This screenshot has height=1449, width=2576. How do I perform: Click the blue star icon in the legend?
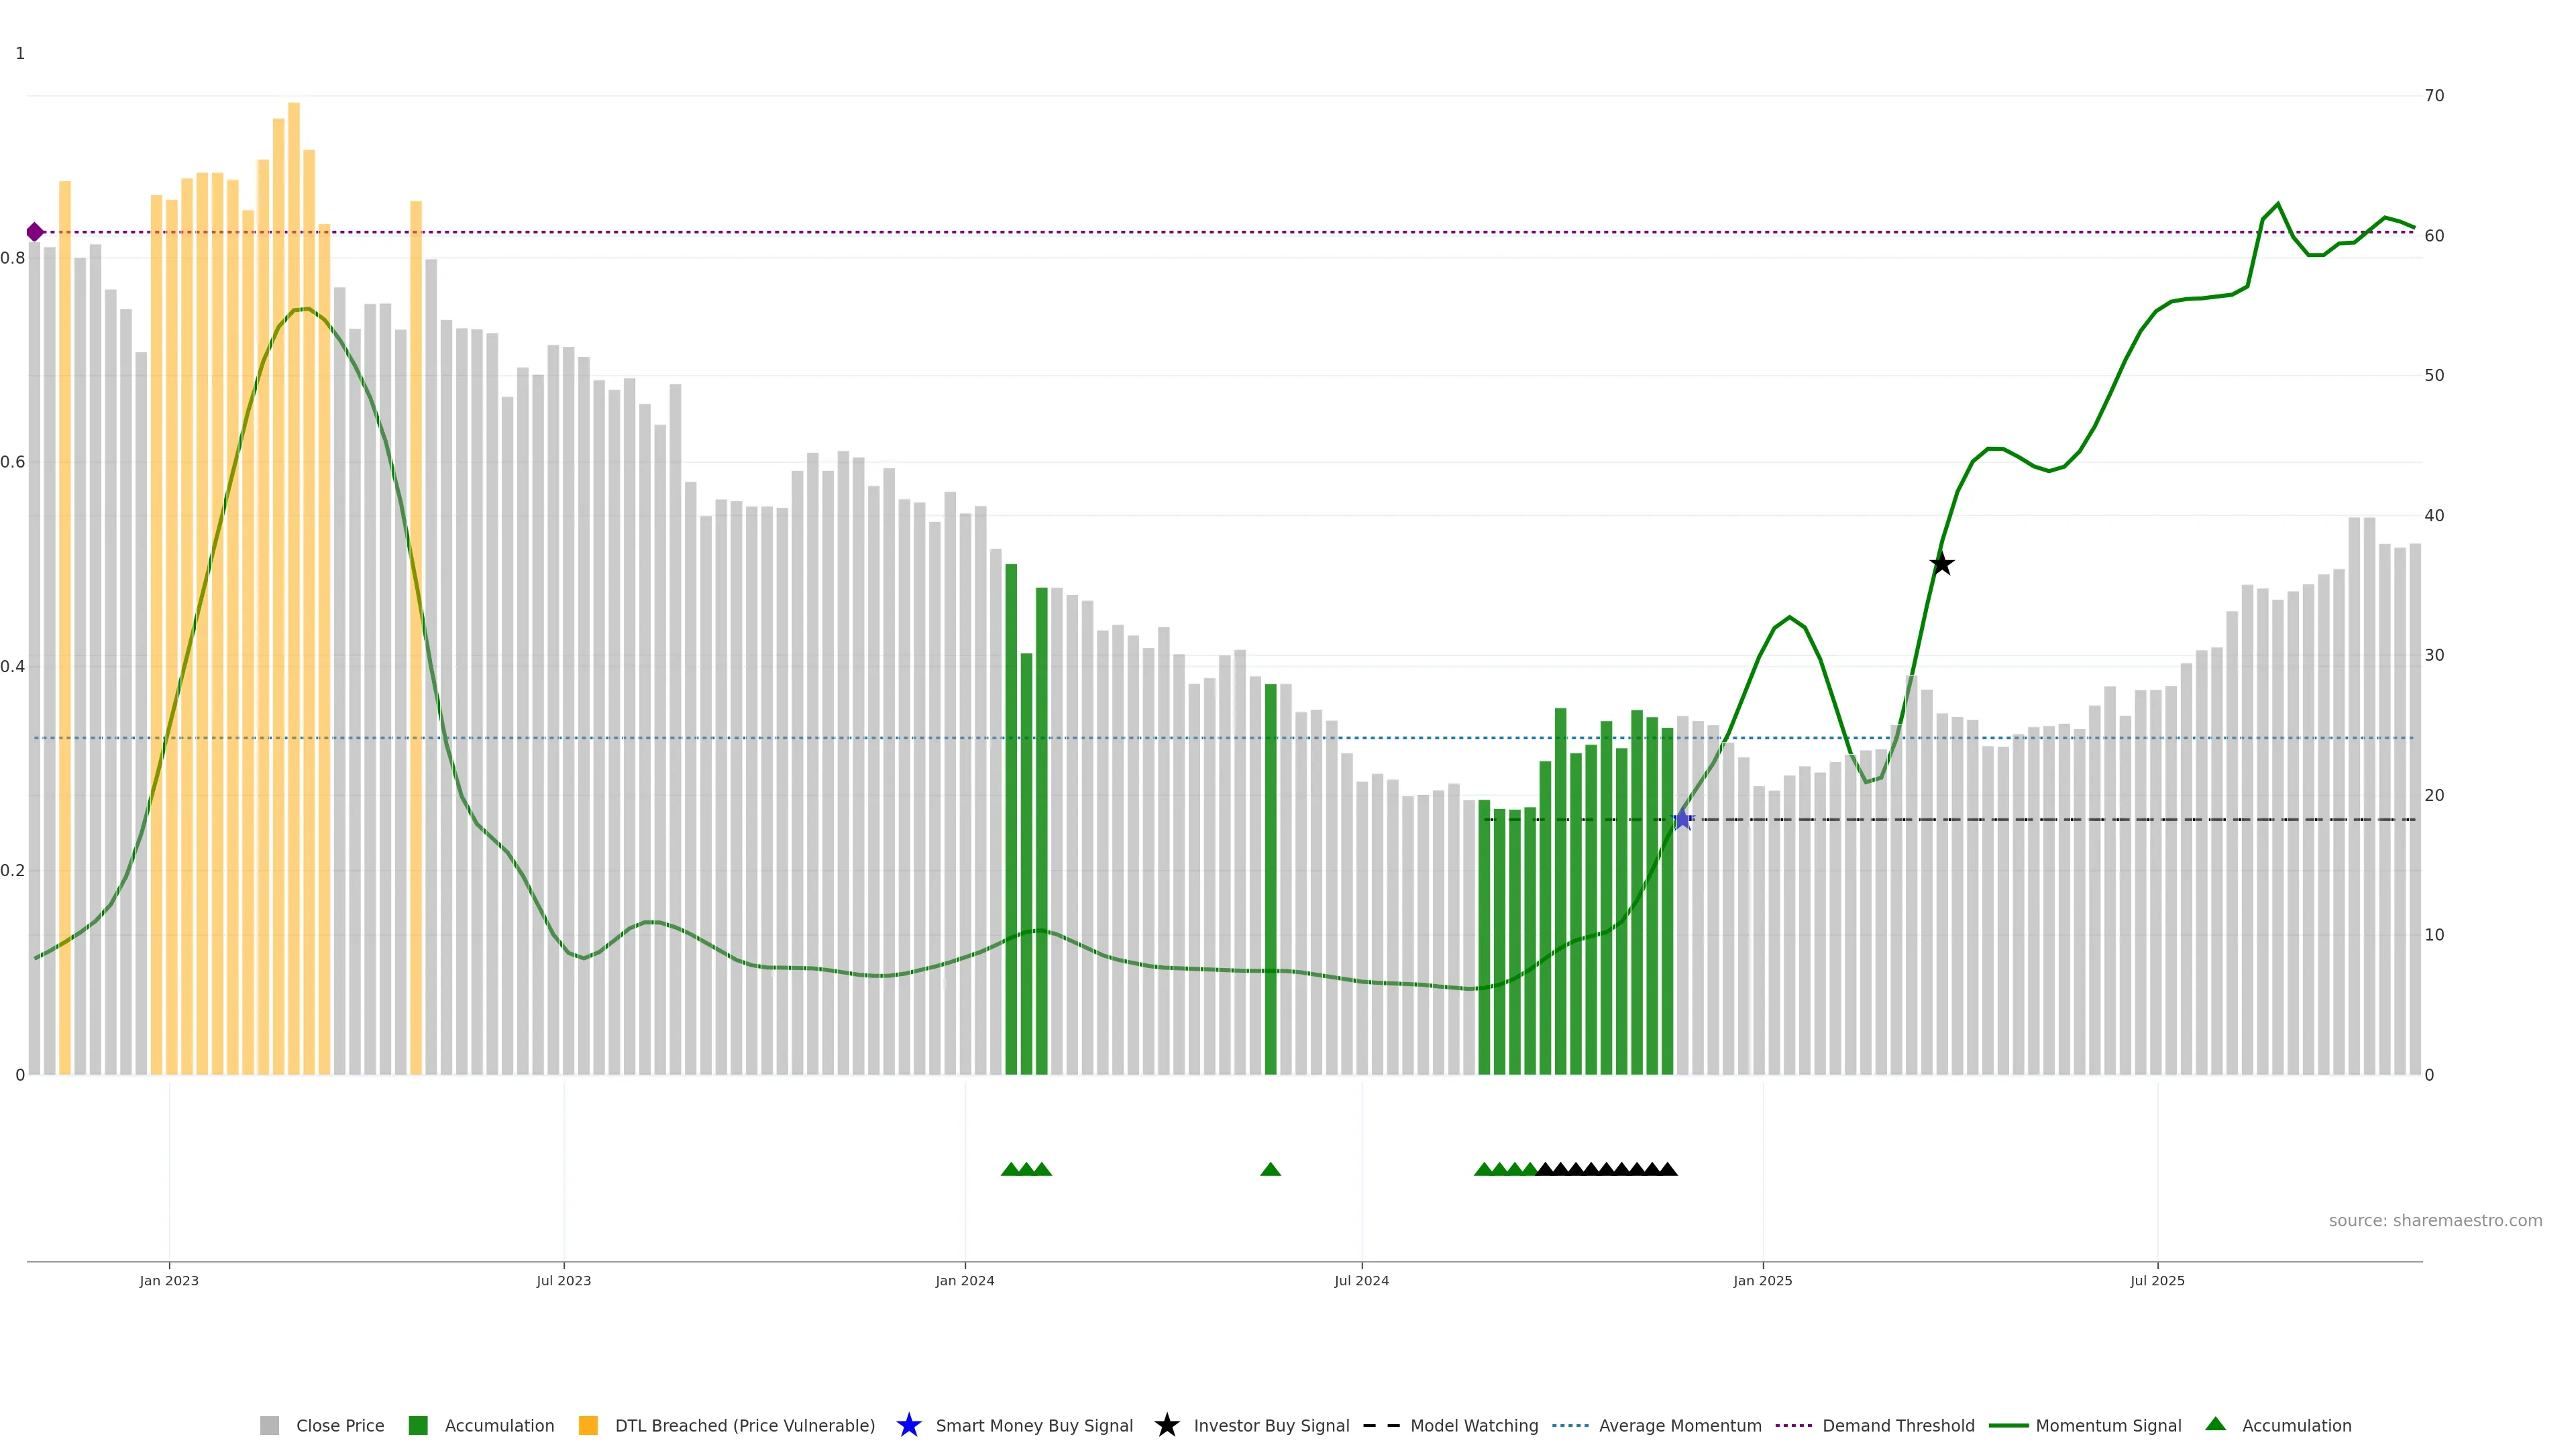[x=908, y=1425]
